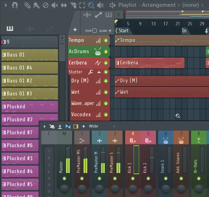209x197 pixels.
Task: Collapse the Stutter track group
Action: pyautogui.click(x=99, y=72)
